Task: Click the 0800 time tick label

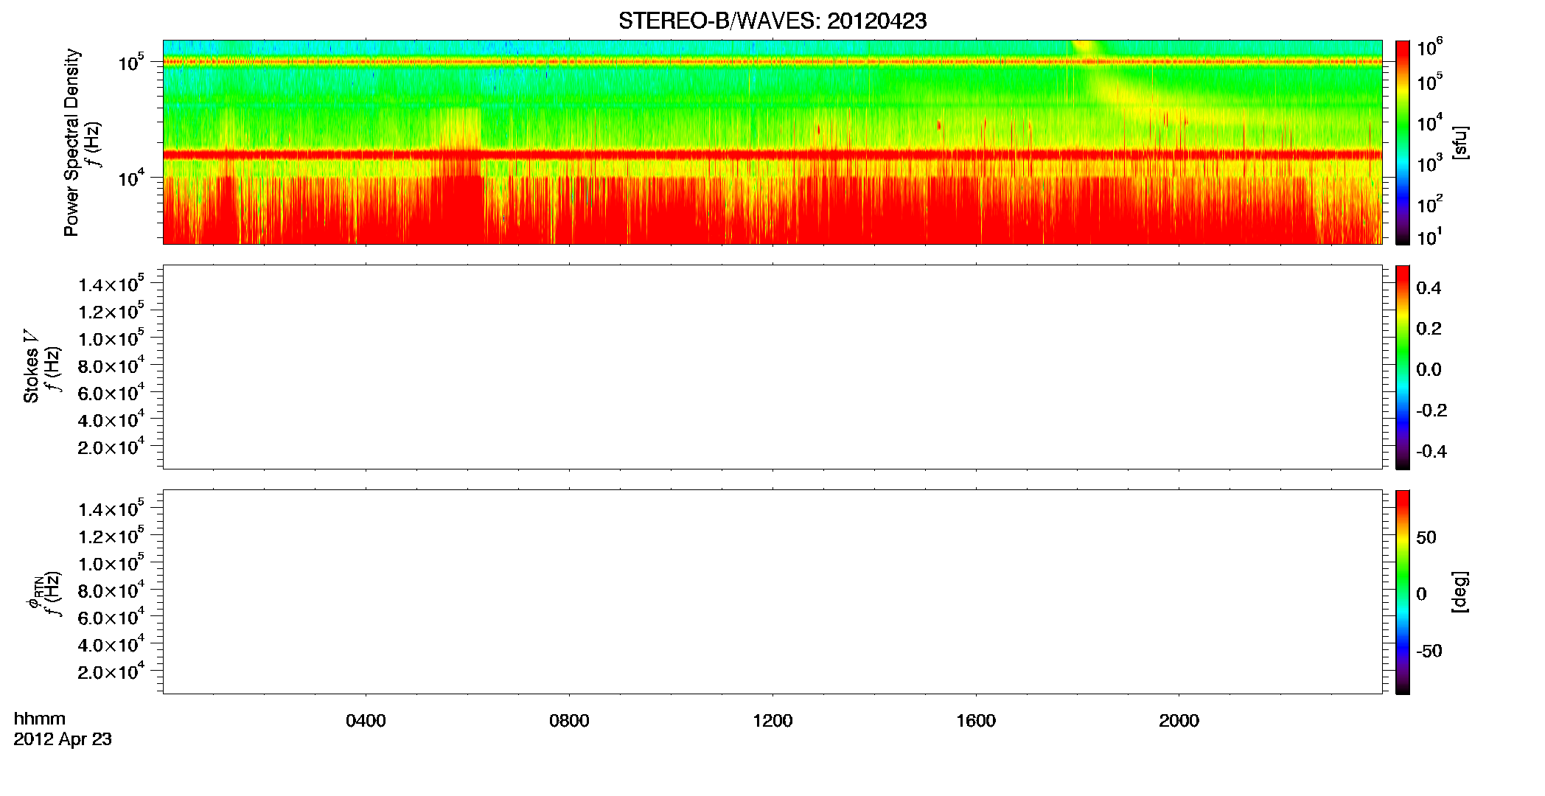Action: [x=569, y=721]
